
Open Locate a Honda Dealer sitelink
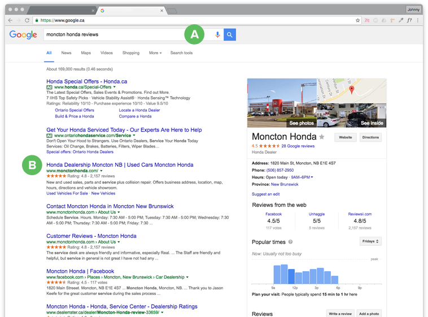[x=139, y=110]
